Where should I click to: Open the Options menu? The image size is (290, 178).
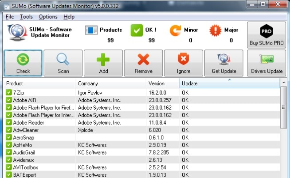point(48,17)
